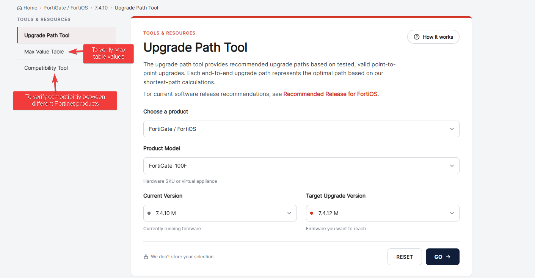Open Recommended Release for FortiOS link

(x=330, y=94)
